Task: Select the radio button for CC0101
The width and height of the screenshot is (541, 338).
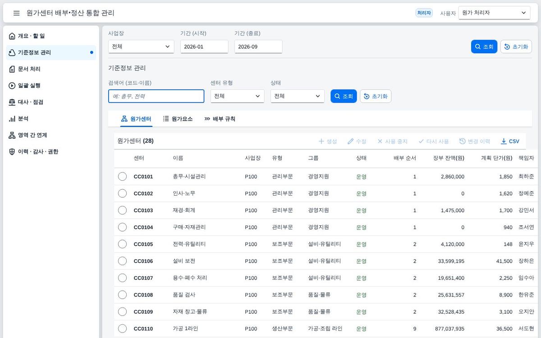Action: click(x=122, y=177)
